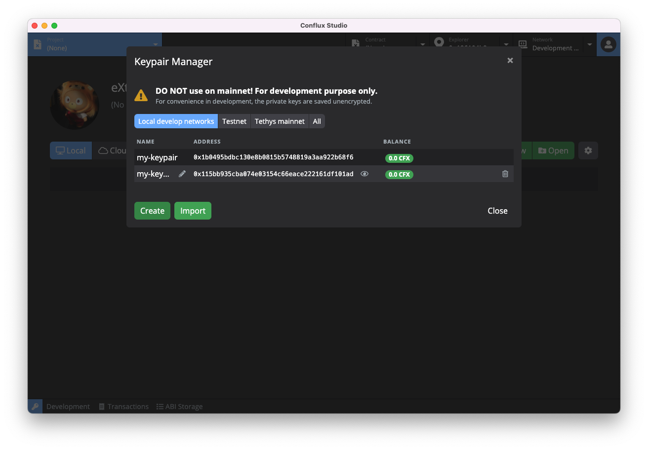Image resolution: width=648 pixels, height=450 pixels.
Task: Click the truncated my-key... name in second row
Action: pos(153,174)
